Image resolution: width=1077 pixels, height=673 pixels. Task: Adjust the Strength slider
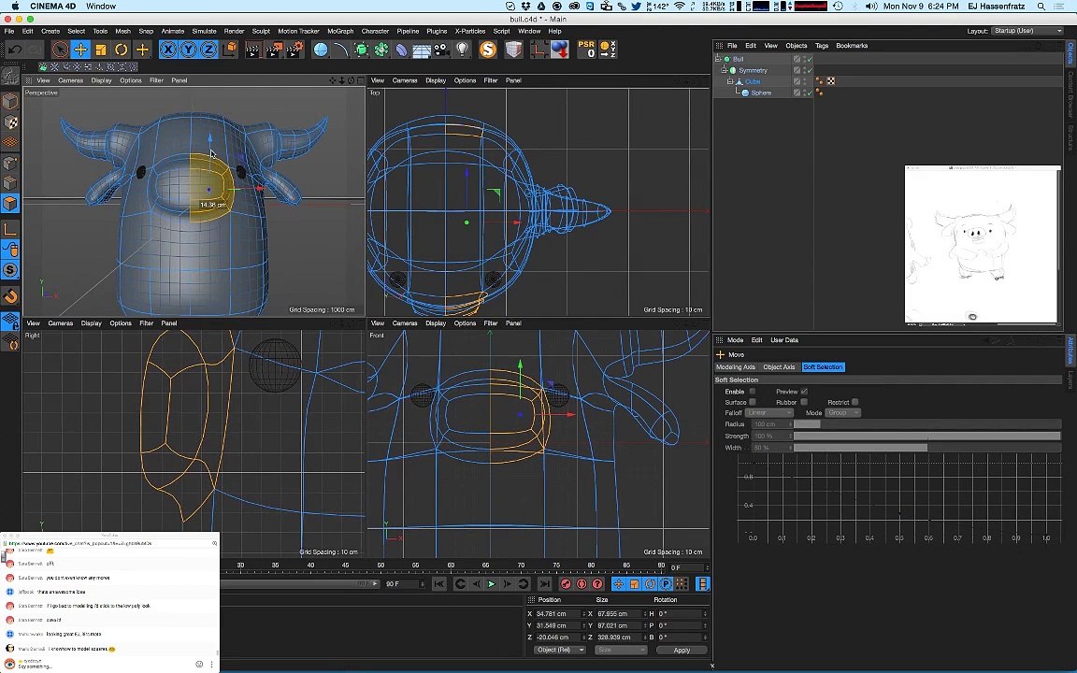coord(927,437)
